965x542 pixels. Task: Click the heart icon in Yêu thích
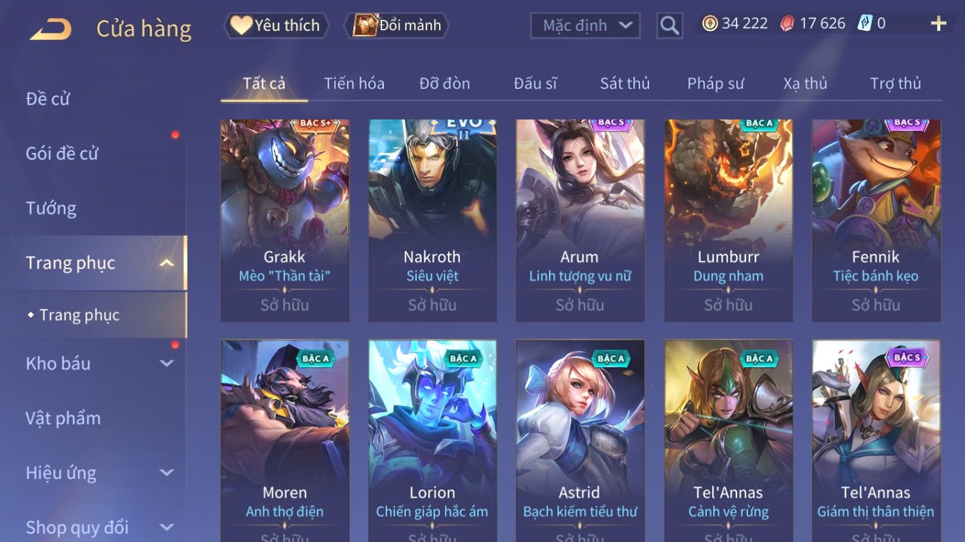click(x=241, y=25)
